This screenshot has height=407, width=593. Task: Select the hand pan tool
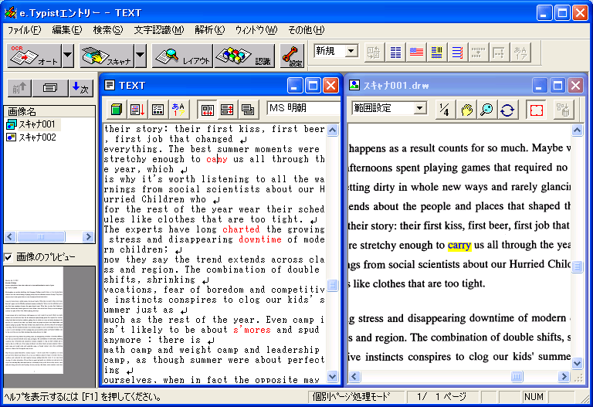point(466,110)
